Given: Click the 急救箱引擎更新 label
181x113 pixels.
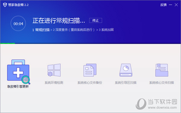Looking at the screenshot, I should 18,86.
